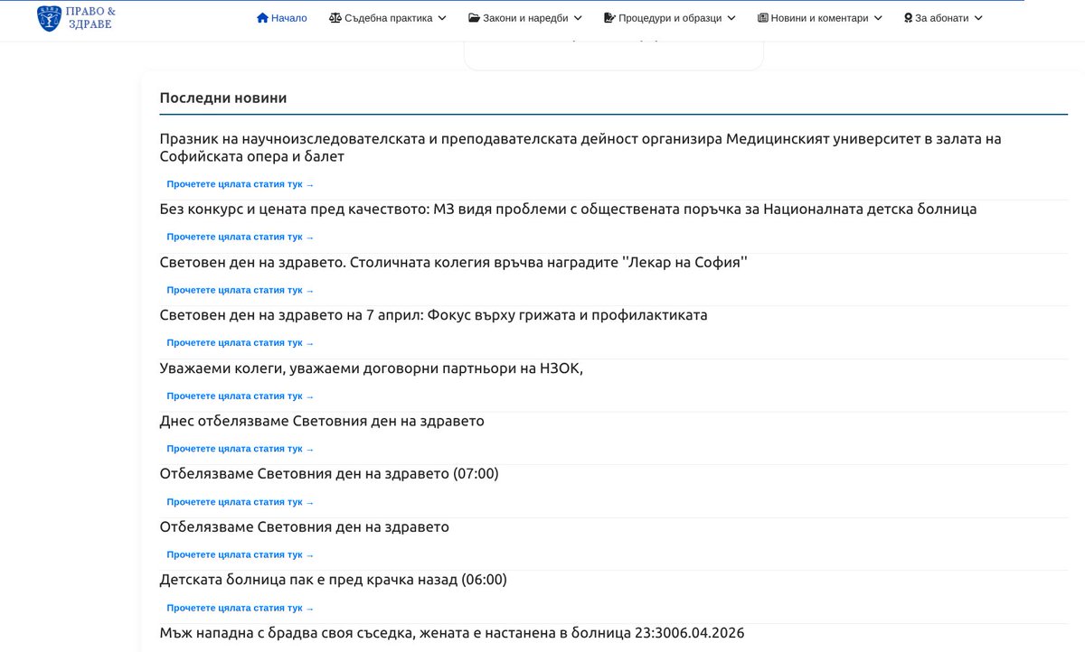Read full article about Националната детска болница поръчка

[x=240, y=238]
